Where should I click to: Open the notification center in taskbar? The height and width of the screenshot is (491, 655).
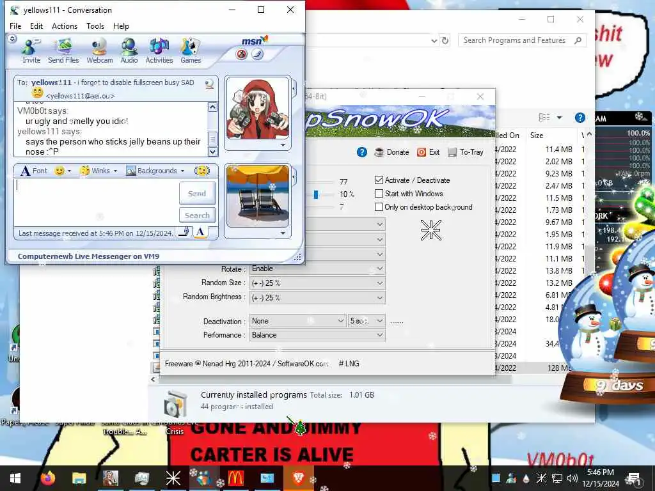coord(634,478)
